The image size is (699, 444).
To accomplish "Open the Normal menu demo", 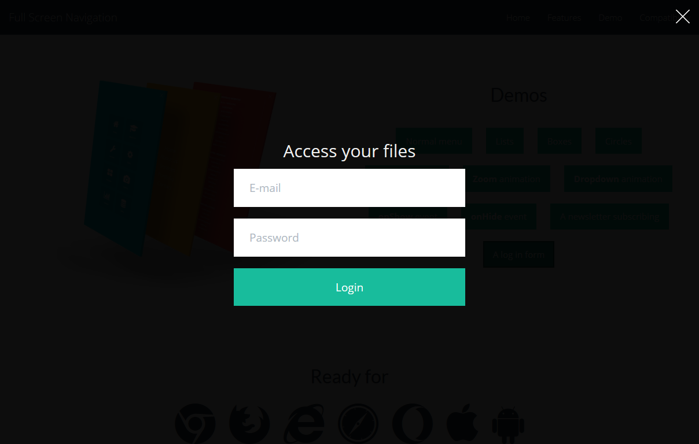I will point(434,141).
